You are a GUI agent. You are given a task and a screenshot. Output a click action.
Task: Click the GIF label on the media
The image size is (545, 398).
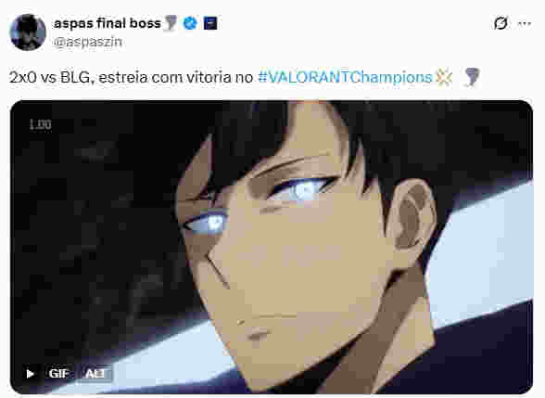point(58,373)
